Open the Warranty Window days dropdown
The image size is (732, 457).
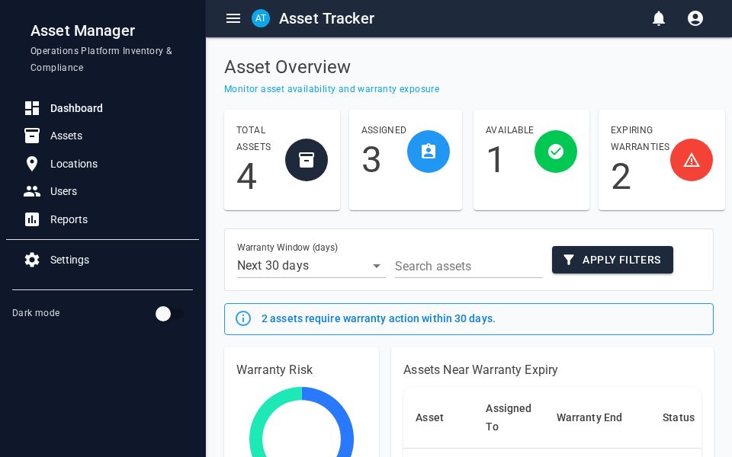[x=377, y=266]
